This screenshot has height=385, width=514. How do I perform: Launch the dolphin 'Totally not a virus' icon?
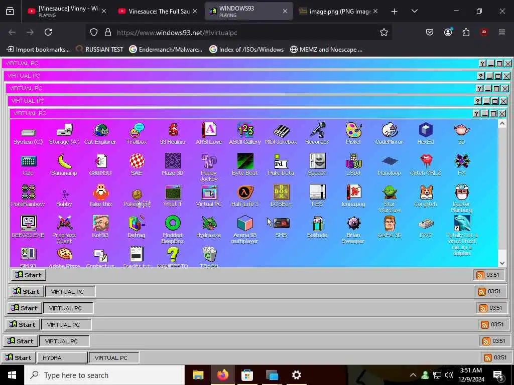[462, 235]
